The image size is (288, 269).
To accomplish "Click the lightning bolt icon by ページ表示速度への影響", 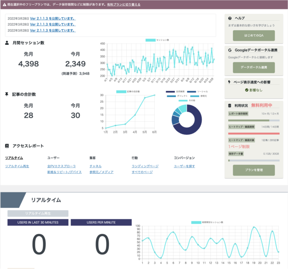I will pos(229,82).
